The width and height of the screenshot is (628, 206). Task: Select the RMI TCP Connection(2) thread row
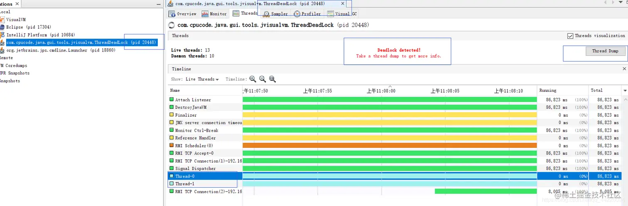coord(395,191)
